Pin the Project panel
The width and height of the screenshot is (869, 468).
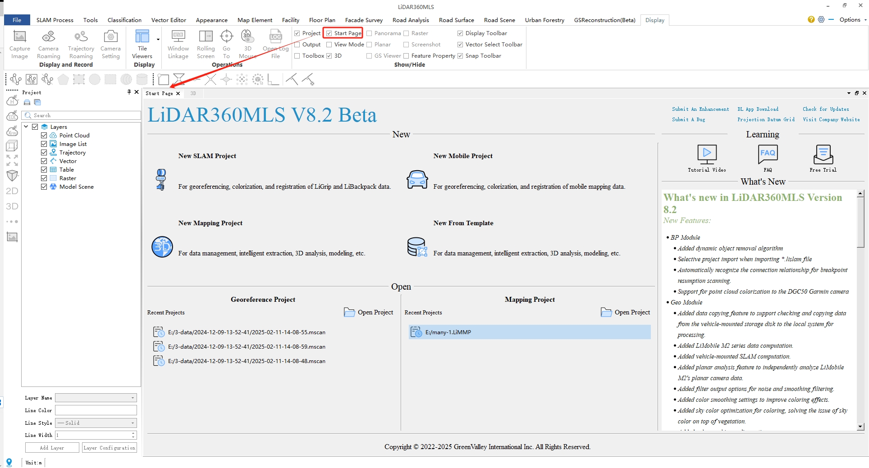click(x=129, y=92)
